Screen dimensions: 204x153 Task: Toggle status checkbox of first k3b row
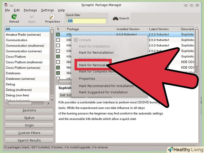point(58,34)
